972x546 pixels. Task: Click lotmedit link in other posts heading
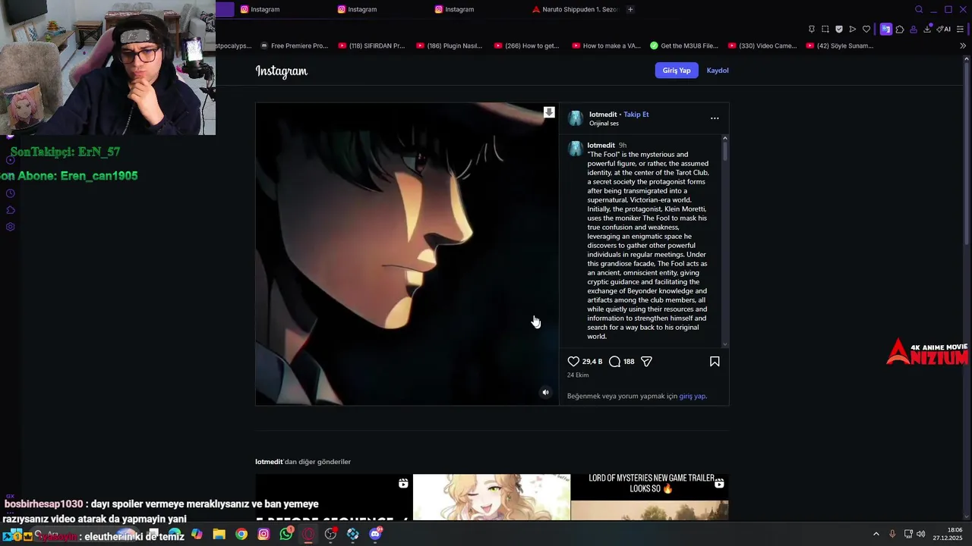point(269,462)
